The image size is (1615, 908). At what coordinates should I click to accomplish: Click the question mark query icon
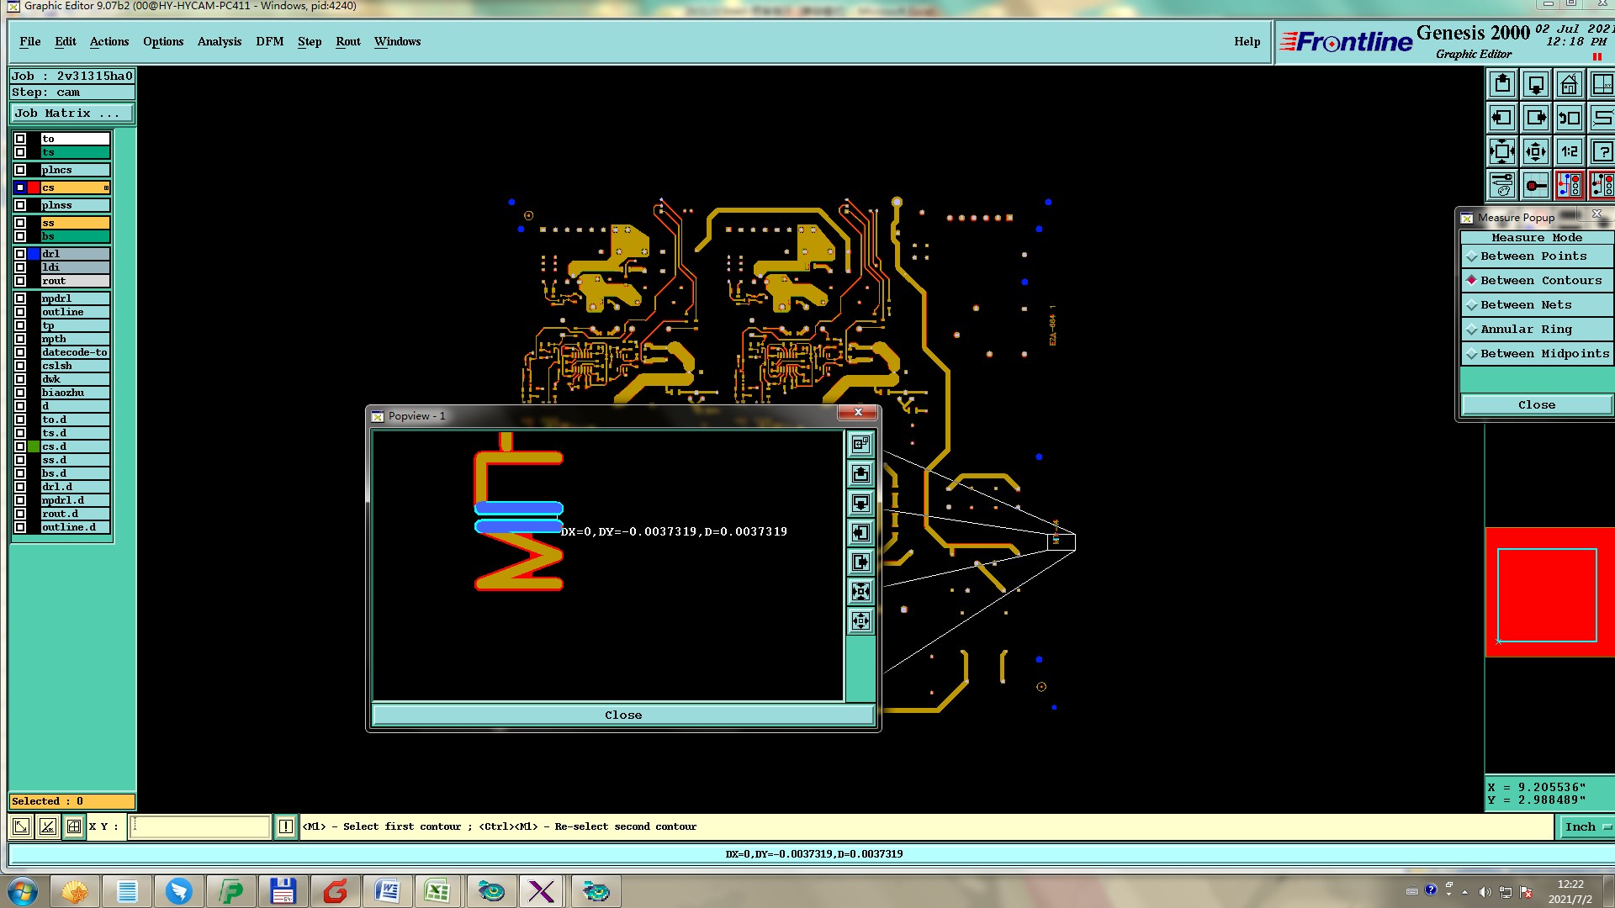coord(1602,152)
